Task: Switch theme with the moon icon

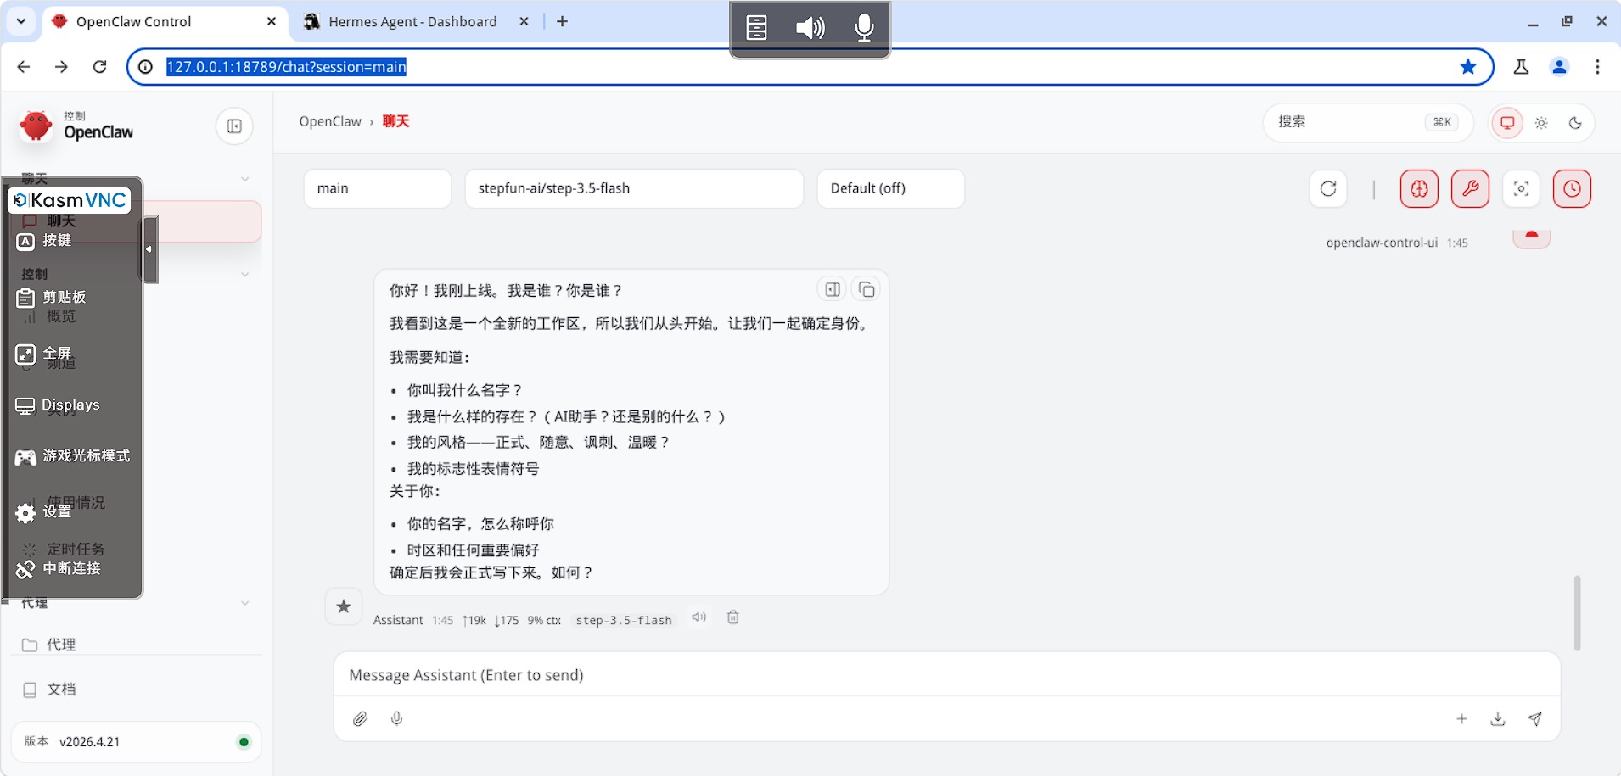Action: click(1573, 122)
